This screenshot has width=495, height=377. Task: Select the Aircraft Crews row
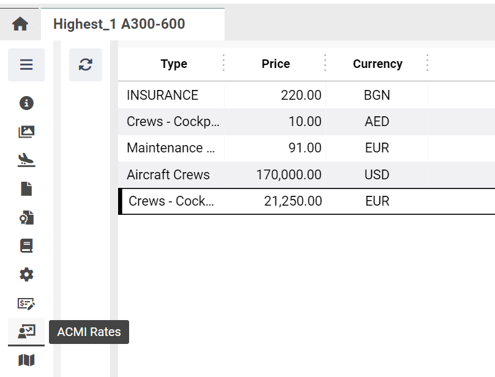[168, 175]
